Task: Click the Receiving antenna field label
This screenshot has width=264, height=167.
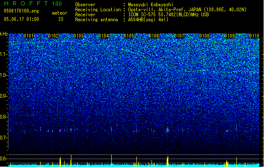Action: (97, 20)
